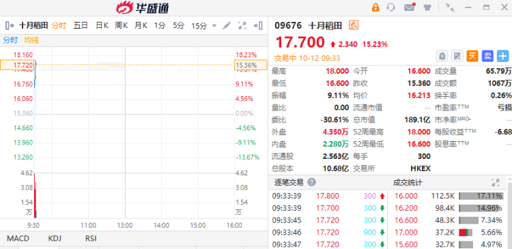Click the 昨收 value 15.360
The image size is (512, 249).
[418, 83]
